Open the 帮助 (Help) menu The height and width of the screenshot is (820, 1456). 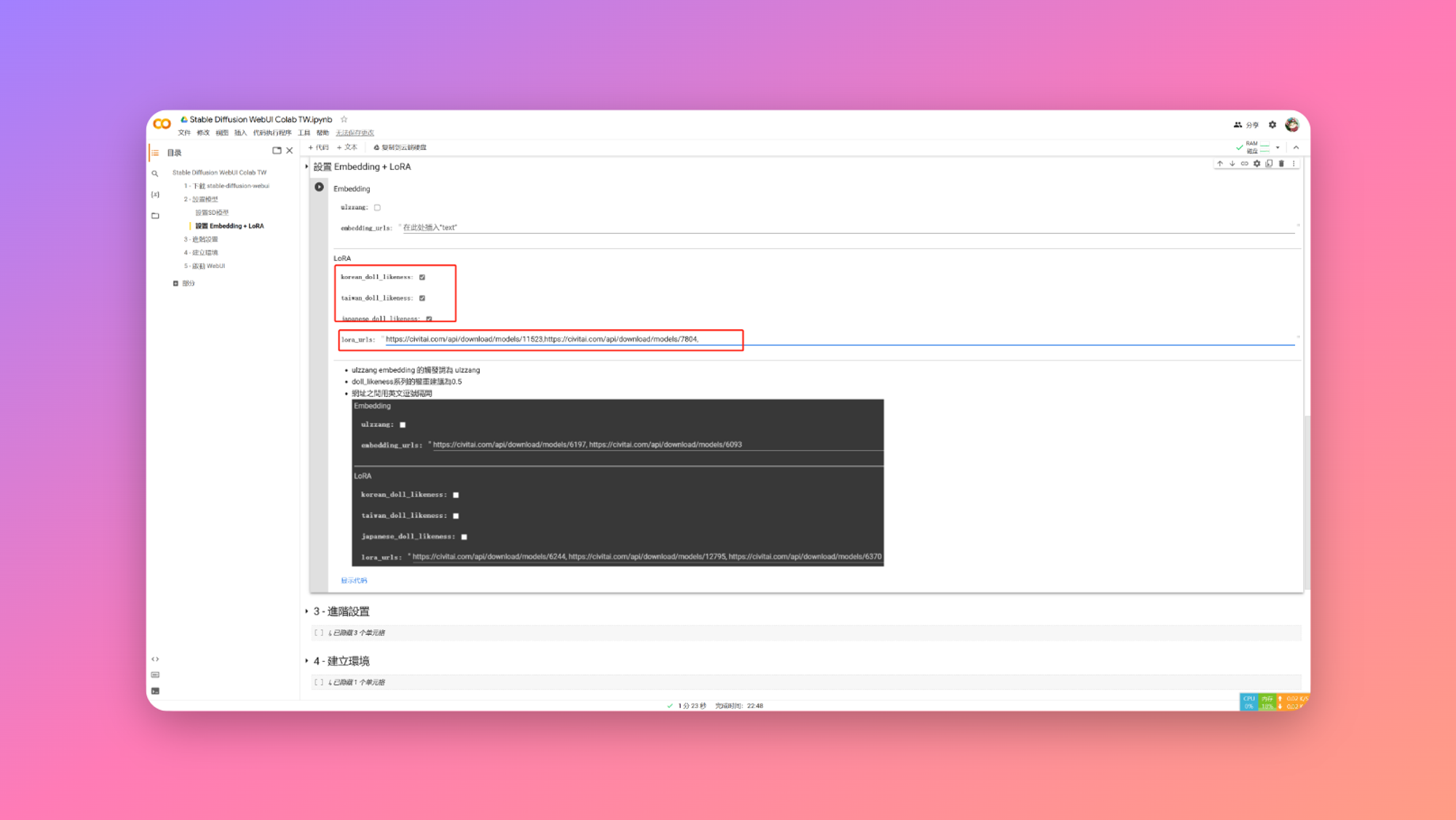(x=323, y=133)
